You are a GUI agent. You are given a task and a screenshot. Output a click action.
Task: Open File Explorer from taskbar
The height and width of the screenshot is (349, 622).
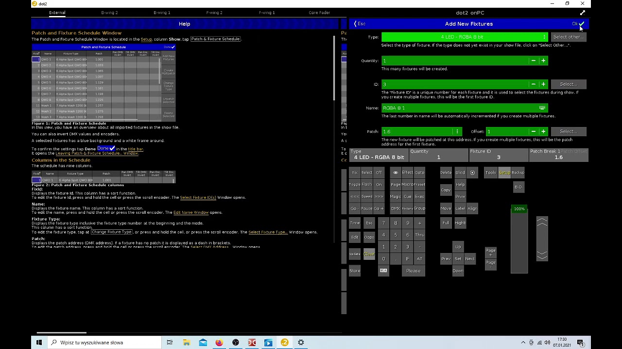tap(186, 342)
